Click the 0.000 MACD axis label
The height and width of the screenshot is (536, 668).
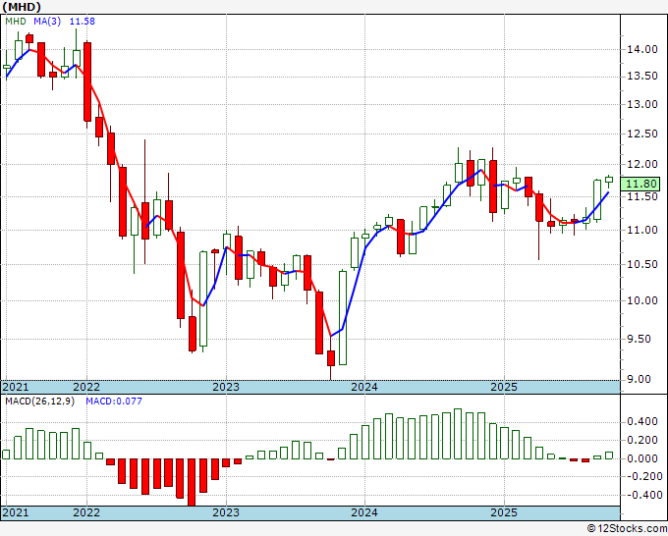(x=642, y=458)
